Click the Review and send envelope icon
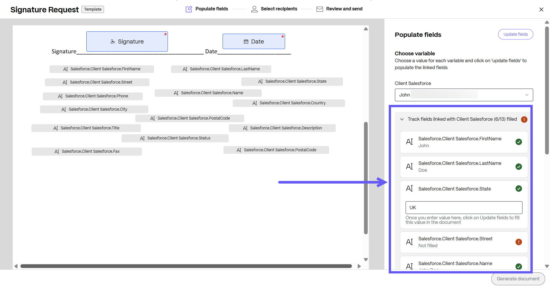The height and width of the screenshot is (287, 550). [x=320, y=9]
